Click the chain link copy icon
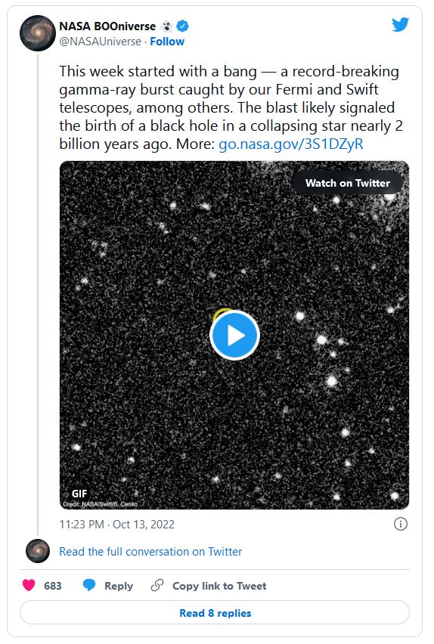434x644 pixels. coord(157,585)
